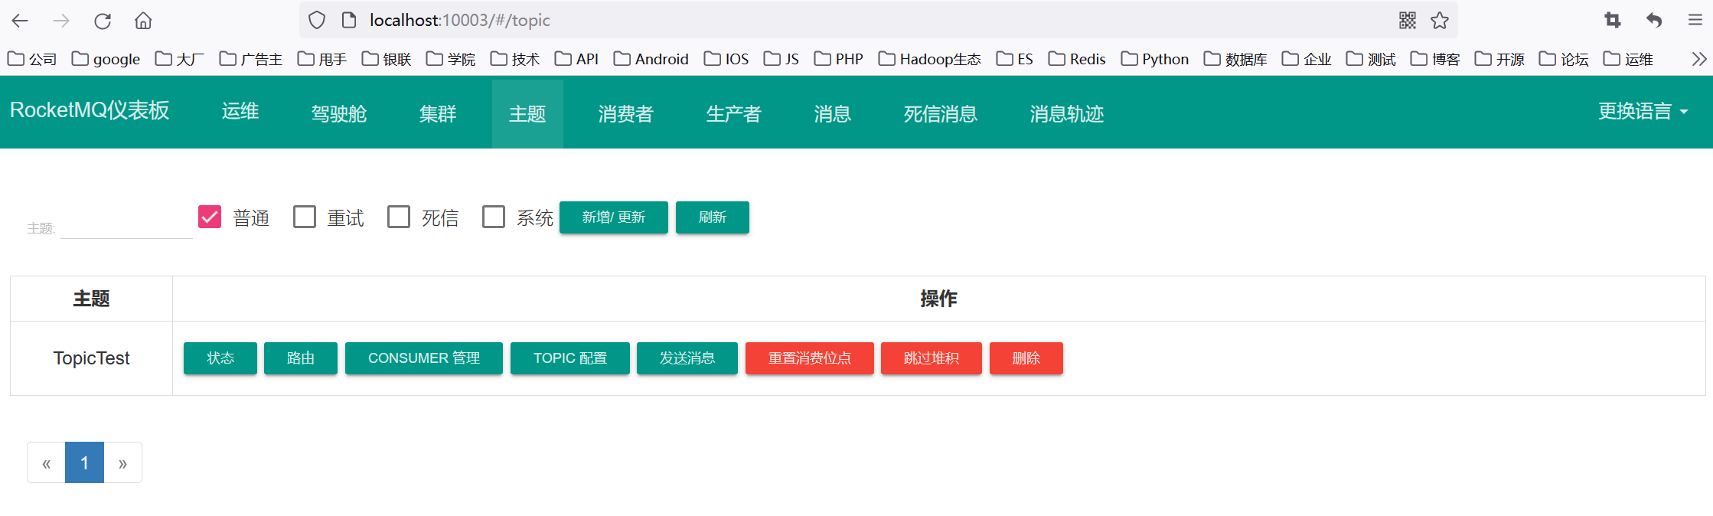Click the browser reload icon
This screenshot has height=516, width=1713.
click(x=103, y=21)
